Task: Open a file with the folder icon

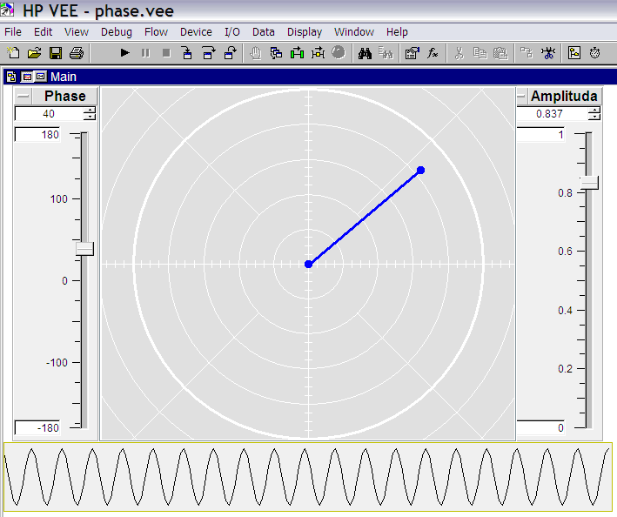Action: [x=35, y=53]
